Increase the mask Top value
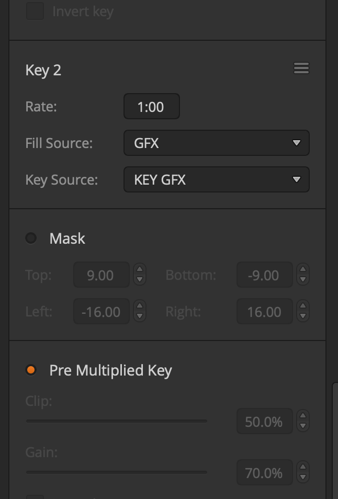This screenshot has height=499, width=338. pyautogui.click(x=140, y=270)
